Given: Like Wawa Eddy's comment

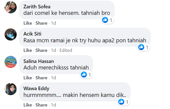Looking at the screenshot, I should click(x=28, y=105).
